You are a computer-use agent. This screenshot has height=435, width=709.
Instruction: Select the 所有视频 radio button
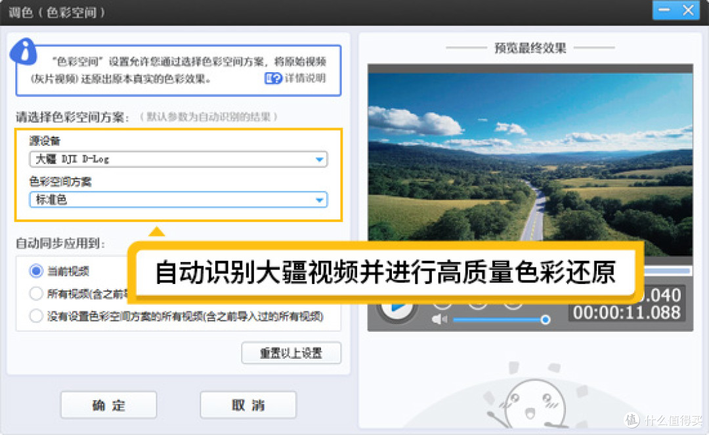[36, 294]
